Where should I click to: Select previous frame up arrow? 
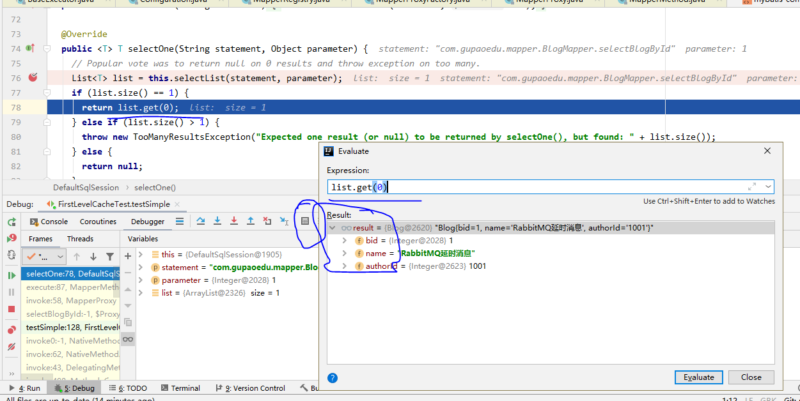(x=77, y=257)
